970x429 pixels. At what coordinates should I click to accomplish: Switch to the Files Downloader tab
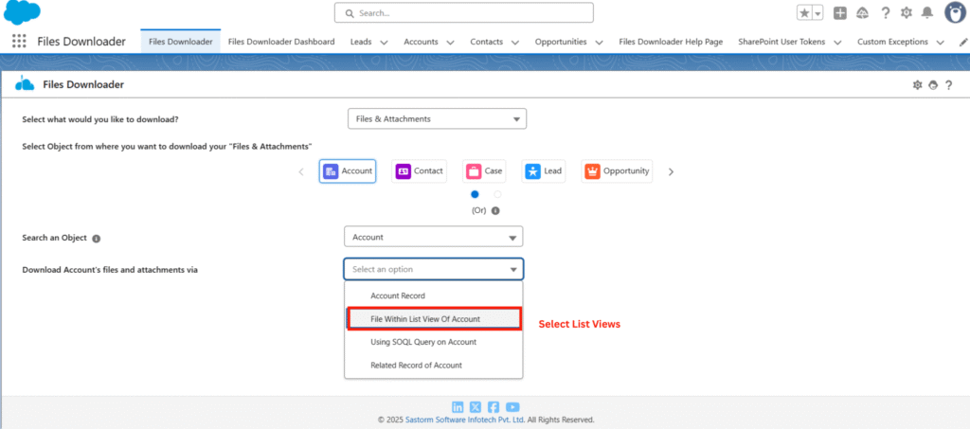181,42
